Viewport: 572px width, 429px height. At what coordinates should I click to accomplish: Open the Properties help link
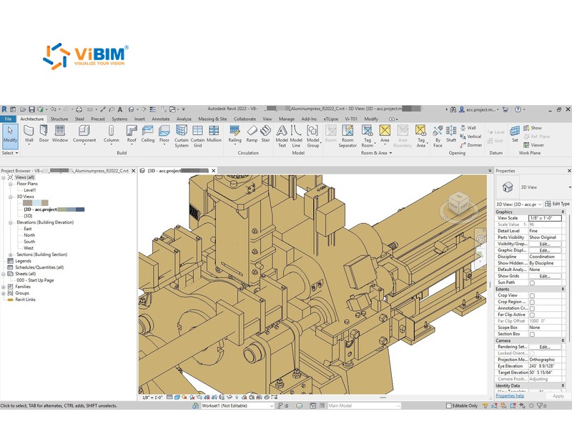click(x=510, y=396)
